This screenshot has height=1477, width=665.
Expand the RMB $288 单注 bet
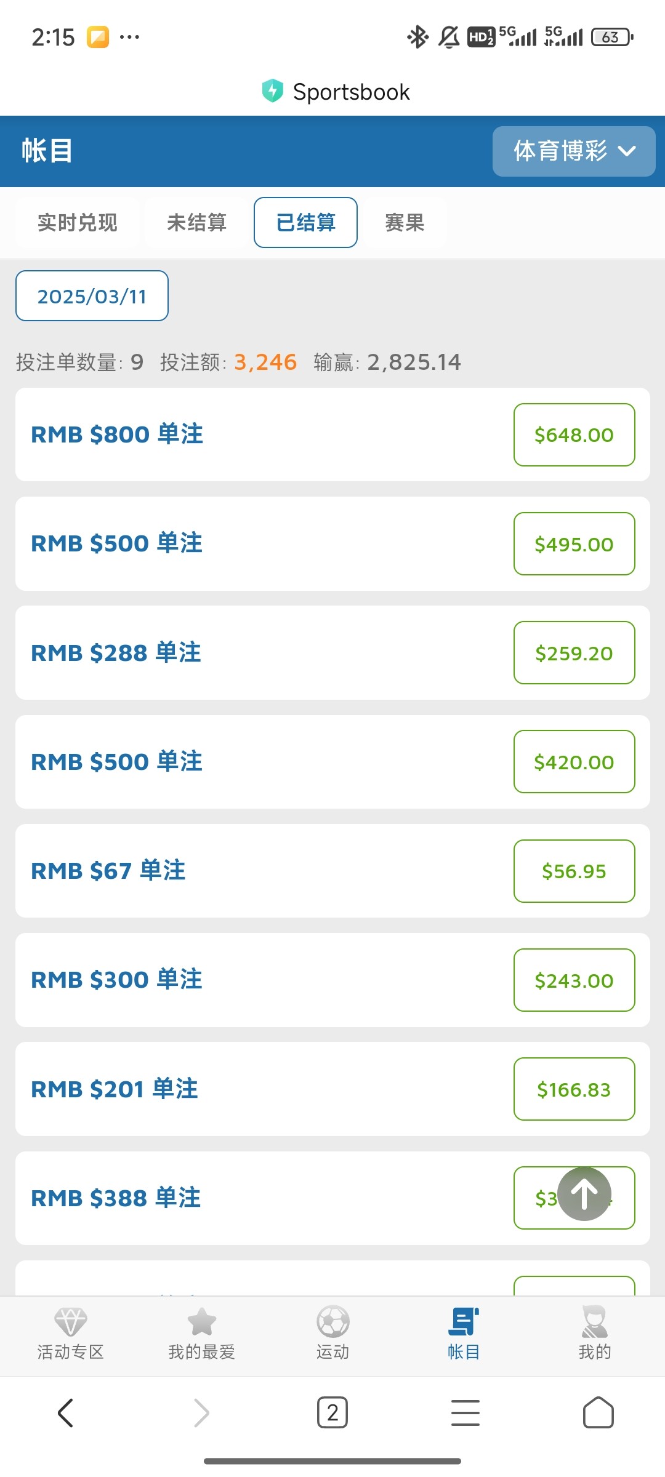[x=116, y=653]
